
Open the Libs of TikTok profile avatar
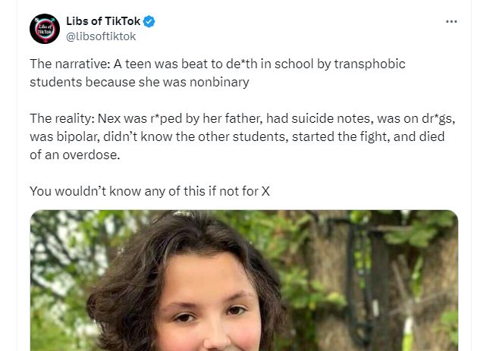pos(45,29)
